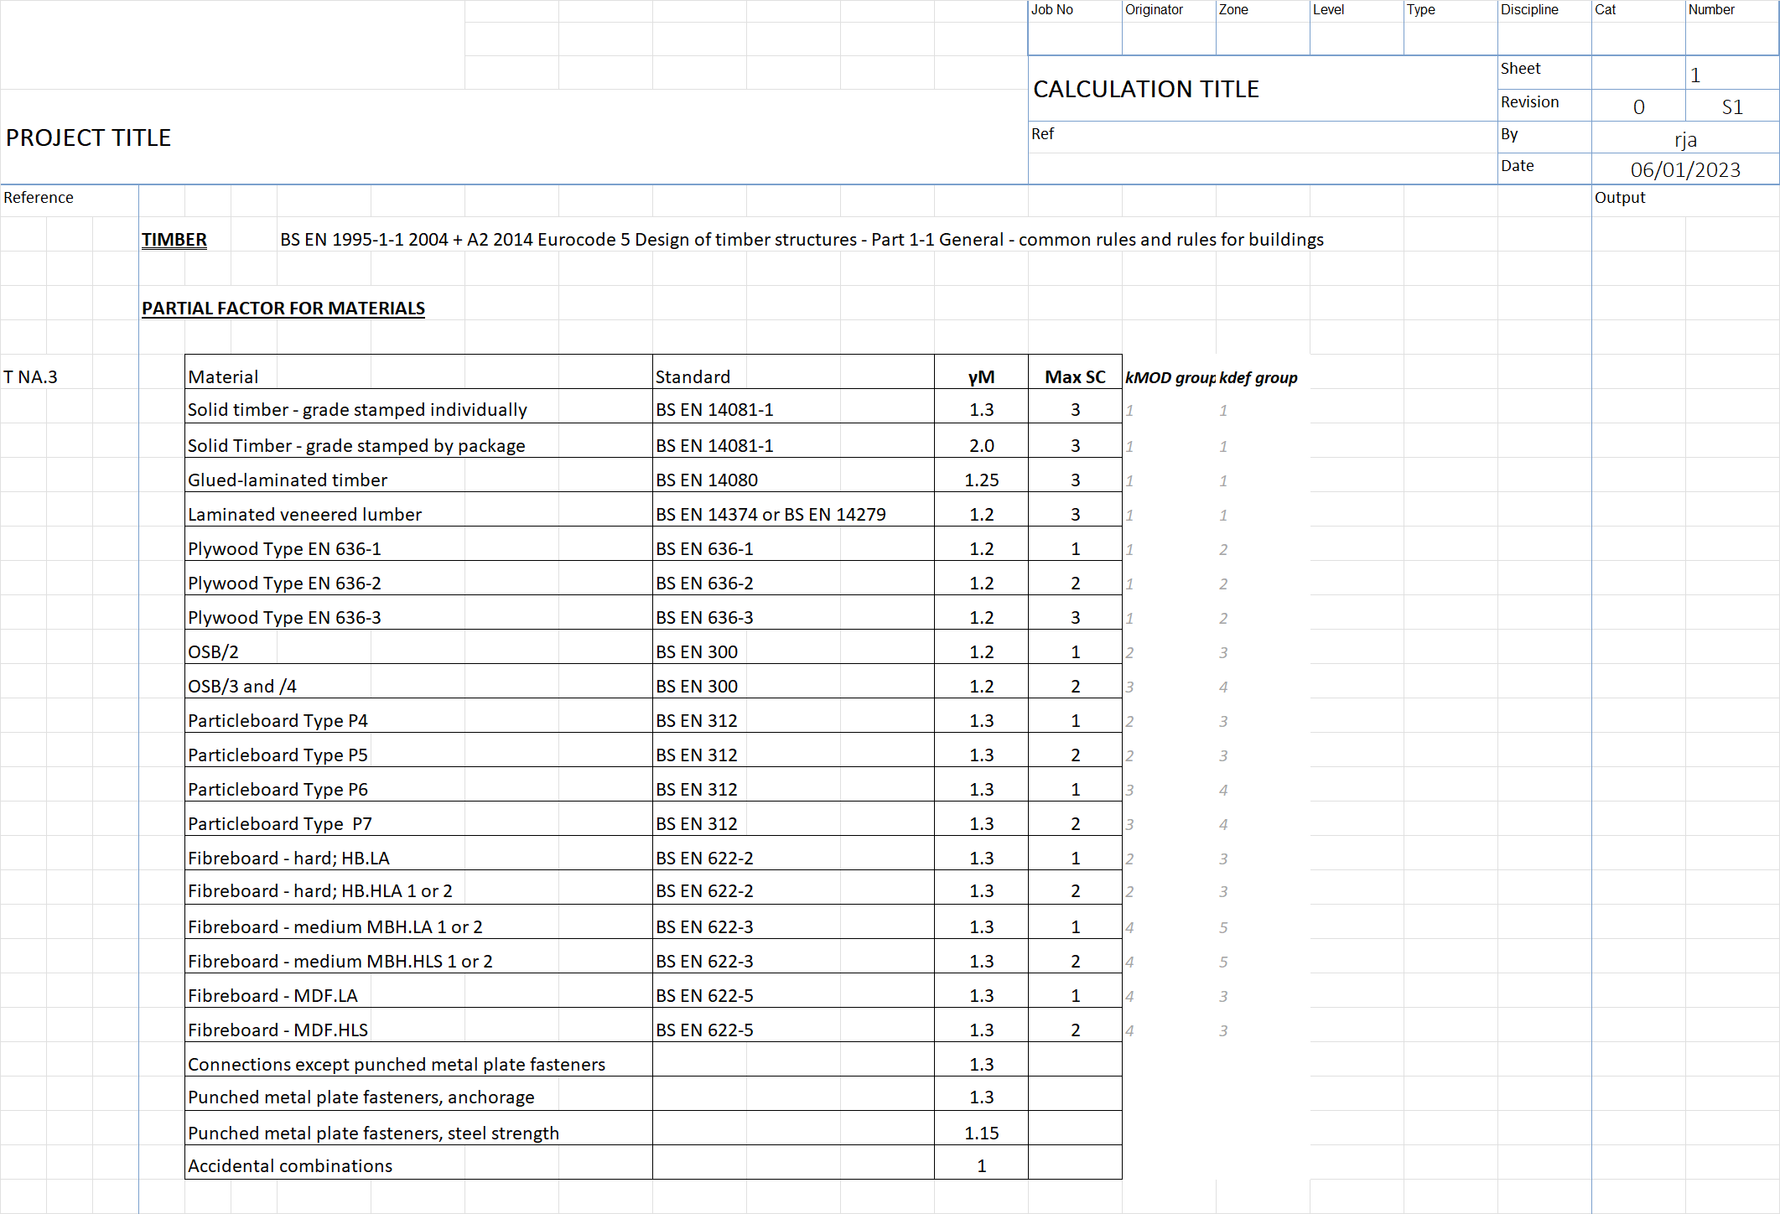Click the γM column header
The width and height of the screenshot is (1780, 1214).
point(981,371)
